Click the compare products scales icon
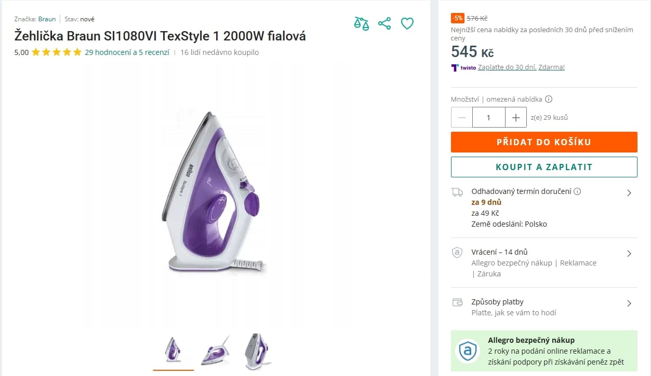 coord(362,23)
